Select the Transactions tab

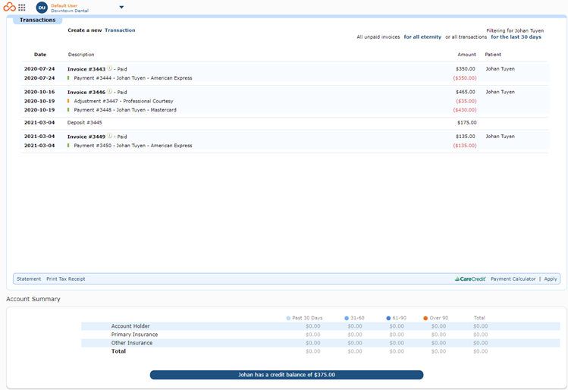(38, 20)
